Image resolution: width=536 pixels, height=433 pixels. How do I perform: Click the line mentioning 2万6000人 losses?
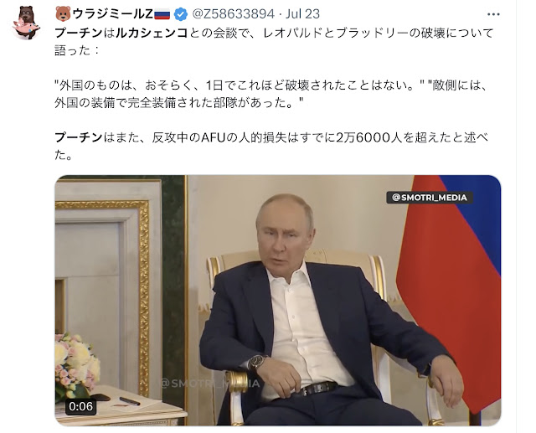[271, 137]
